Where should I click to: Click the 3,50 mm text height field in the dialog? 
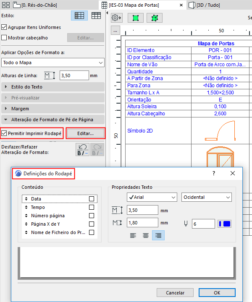(x=142, y=210)
